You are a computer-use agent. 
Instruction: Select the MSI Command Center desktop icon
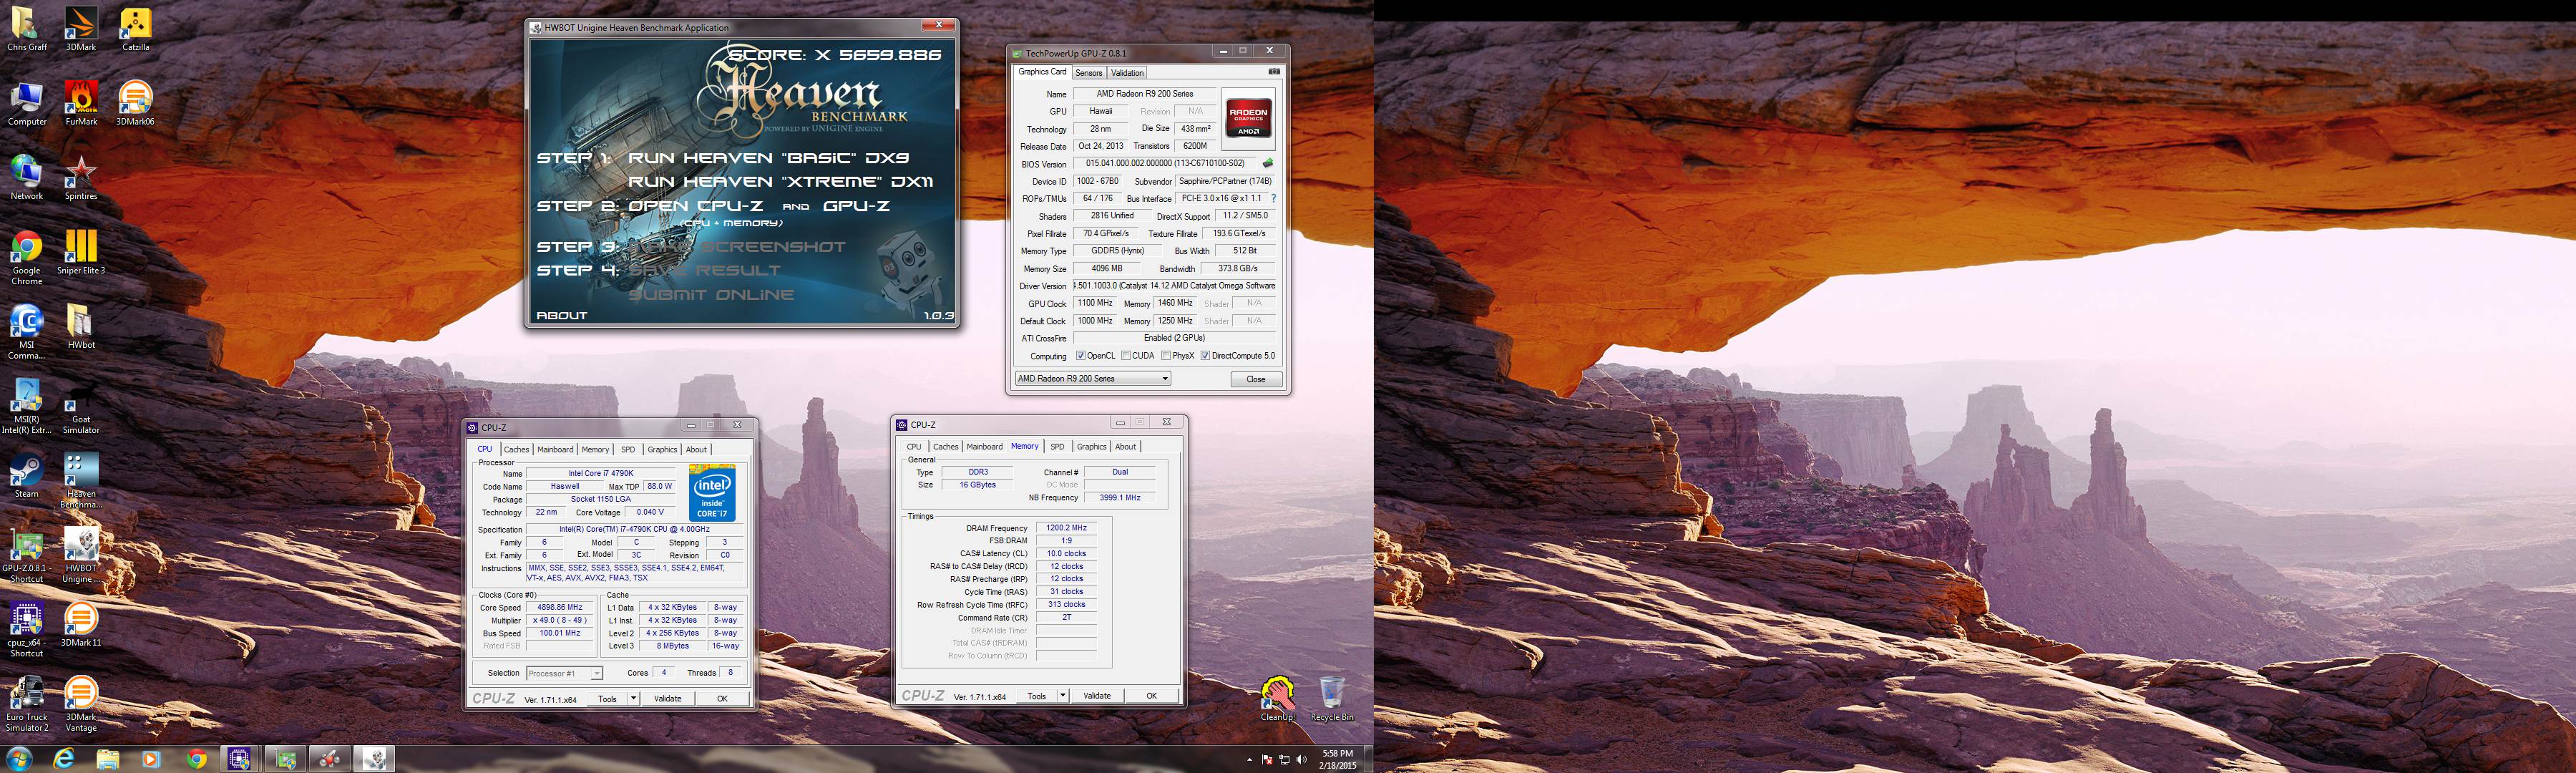(27, 332)
